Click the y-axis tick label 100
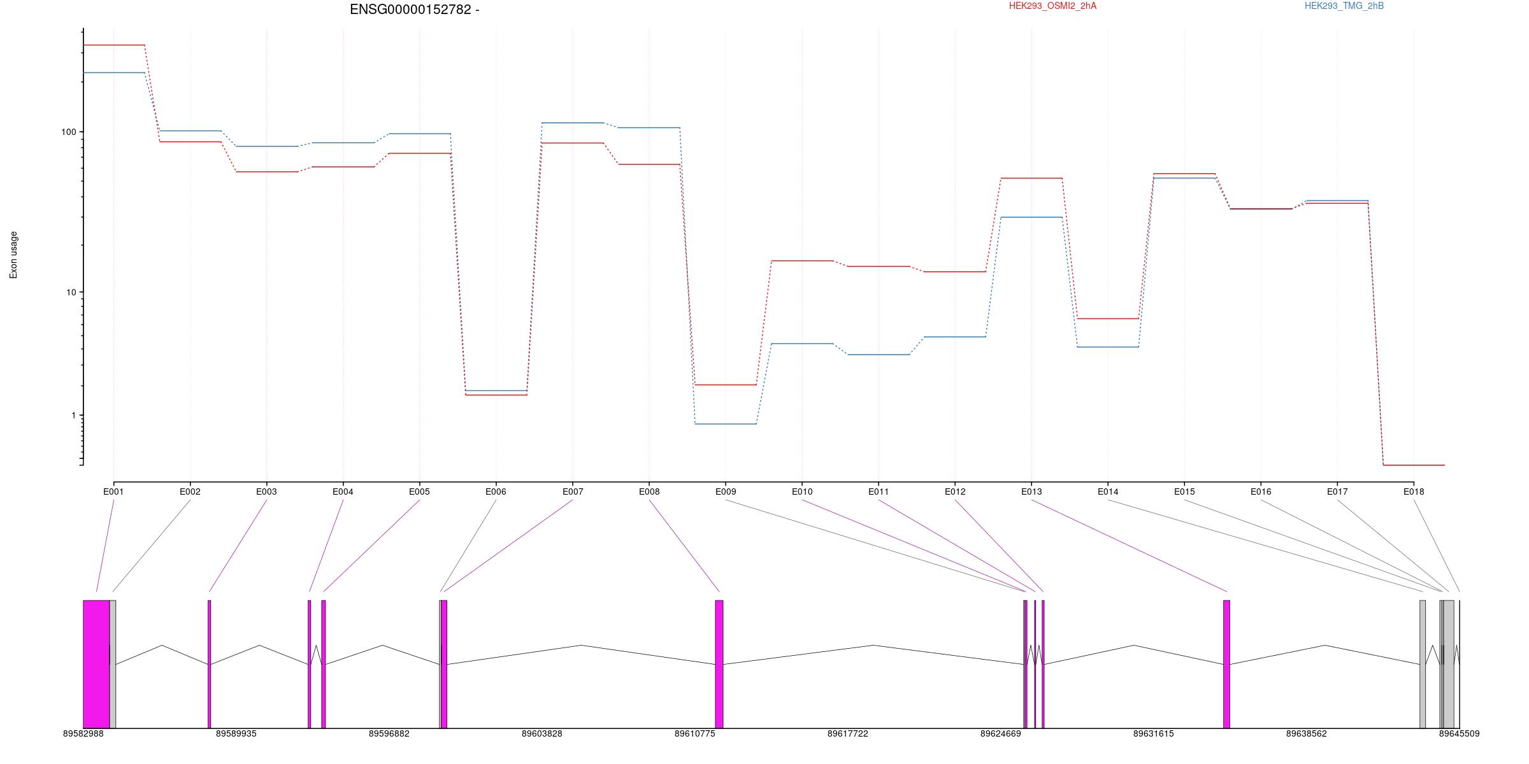Image resolution: width=1529 pixels, height=764 pixels. [68, 132]
